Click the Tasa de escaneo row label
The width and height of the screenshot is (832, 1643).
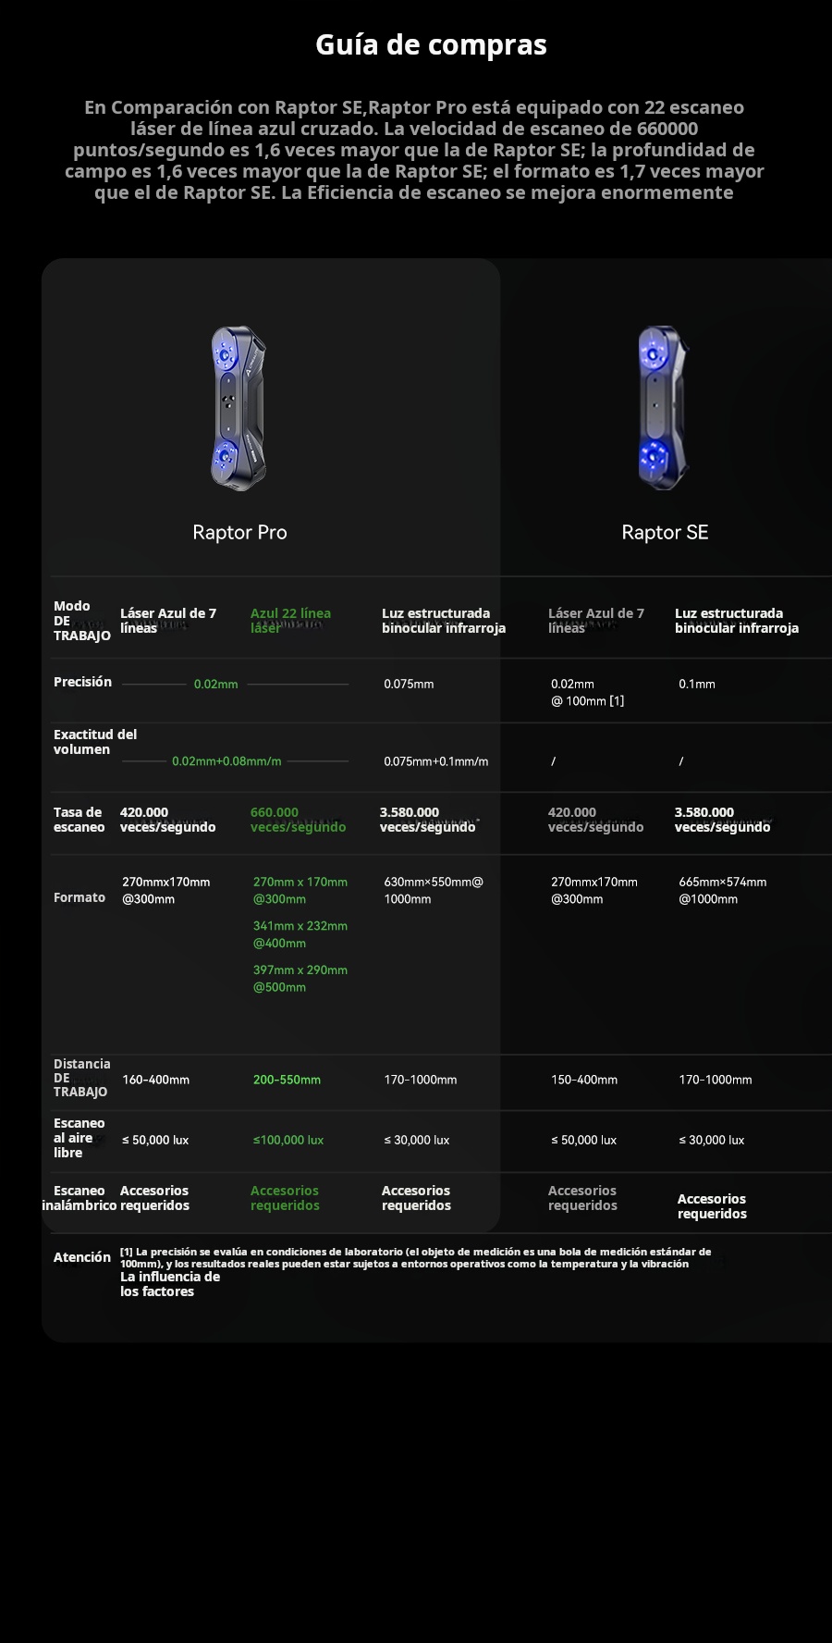point(79,820)
